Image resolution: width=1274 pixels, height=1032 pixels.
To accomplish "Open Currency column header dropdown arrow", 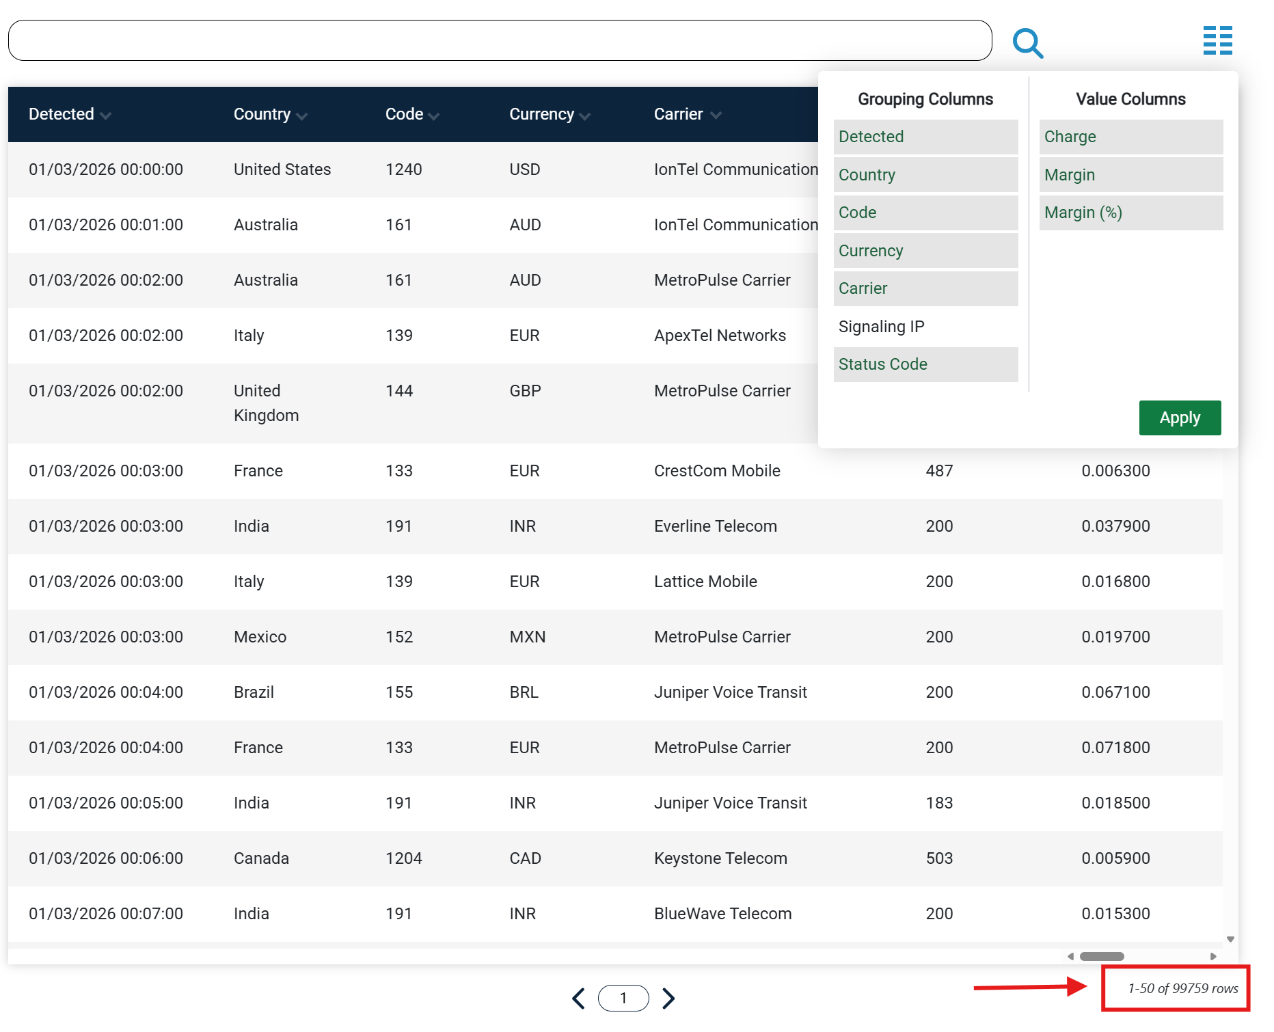I will click(585, 116).
